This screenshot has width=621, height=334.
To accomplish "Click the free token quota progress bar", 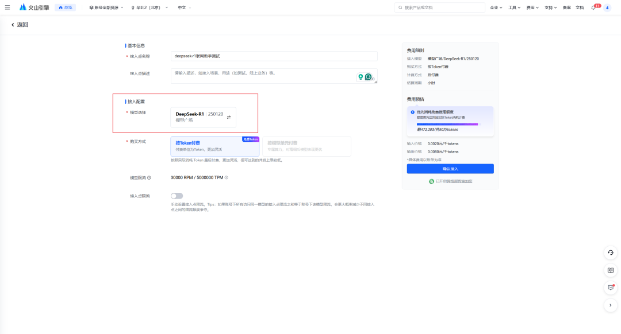I will click(x=447, y=124).
